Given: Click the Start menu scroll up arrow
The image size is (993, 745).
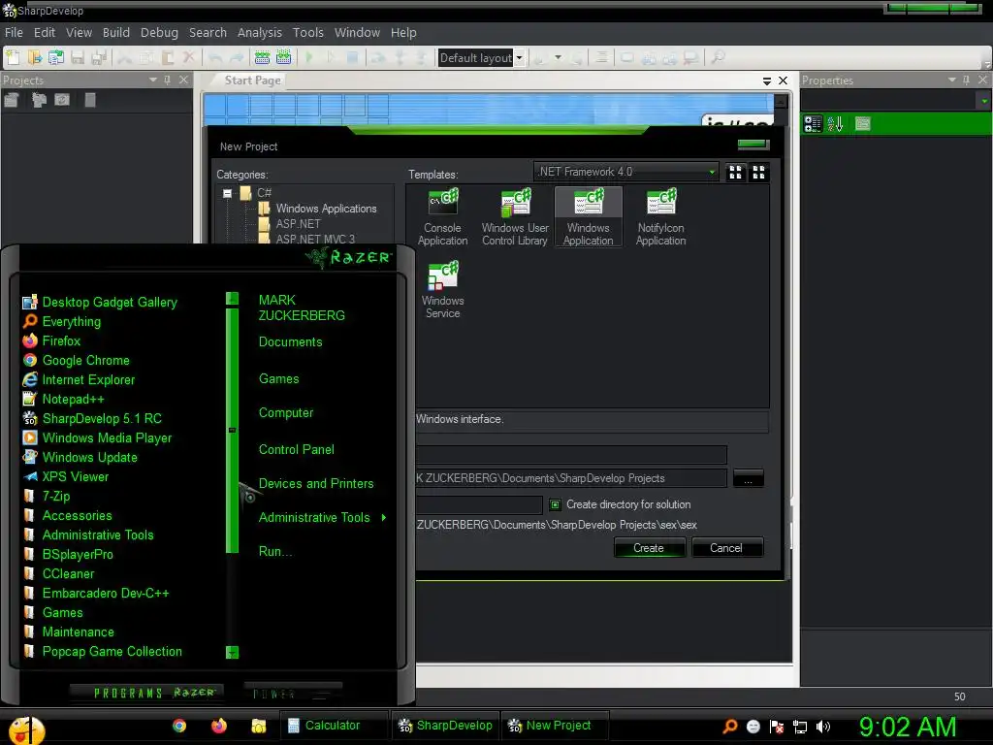Looking at the screenshot, I should (x=233, y=299).
